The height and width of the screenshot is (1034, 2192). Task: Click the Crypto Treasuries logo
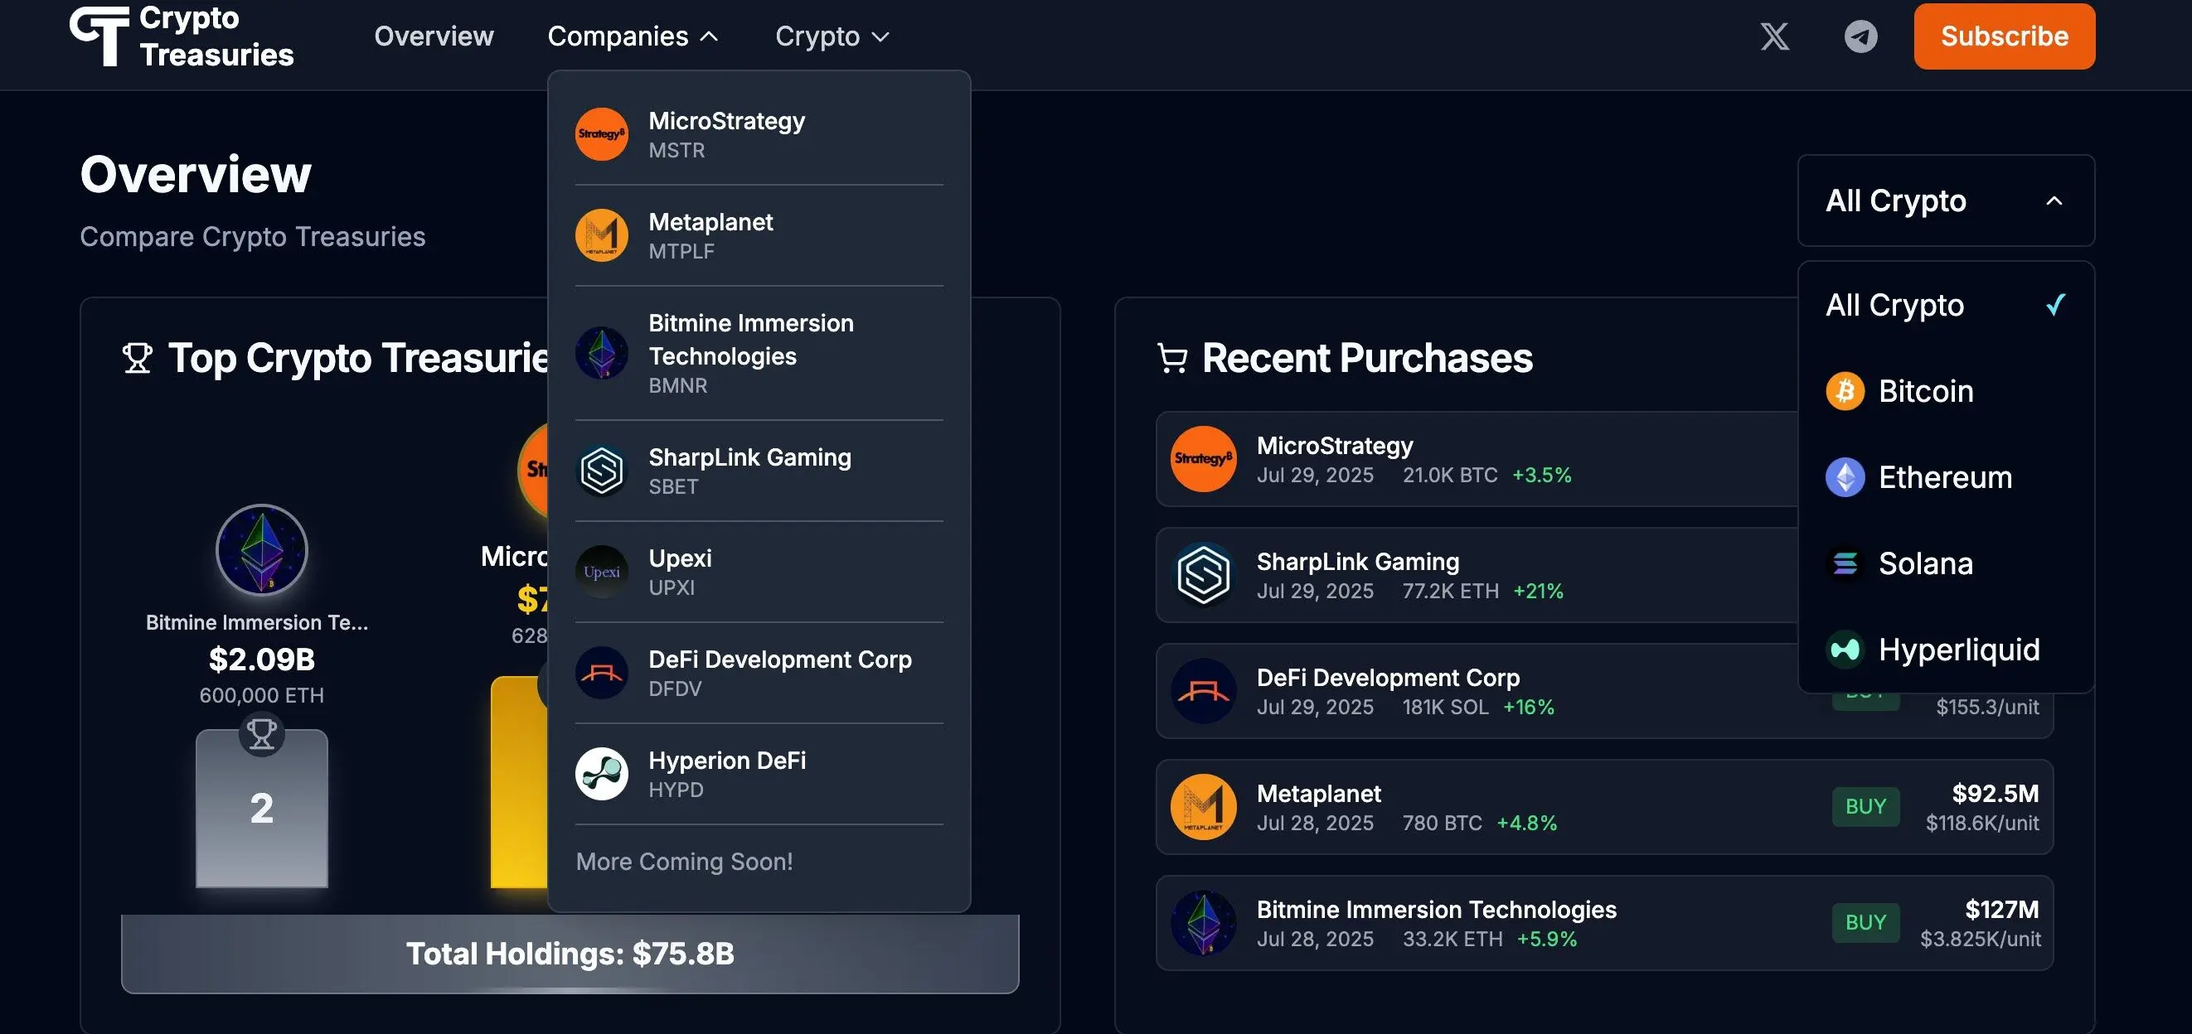coord(182,36)
